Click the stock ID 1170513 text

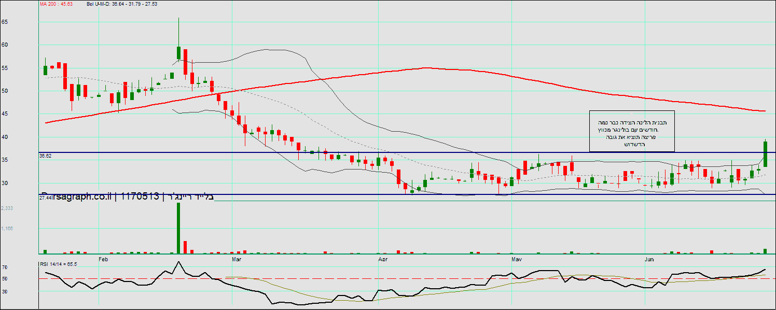coord(140,196)
